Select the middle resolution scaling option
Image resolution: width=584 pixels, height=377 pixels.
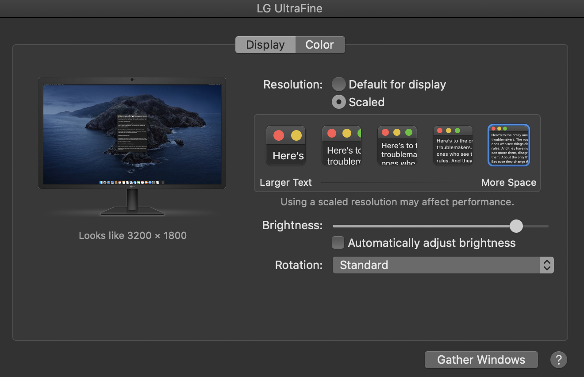[x=397, y=145]
